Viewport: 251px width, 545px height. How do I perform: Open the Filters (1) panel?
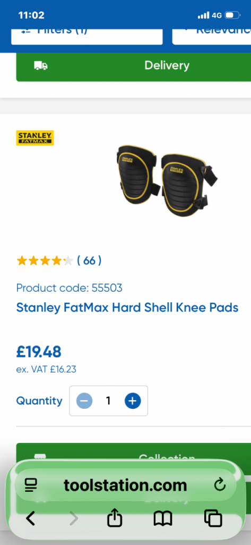tap(86, 36)
